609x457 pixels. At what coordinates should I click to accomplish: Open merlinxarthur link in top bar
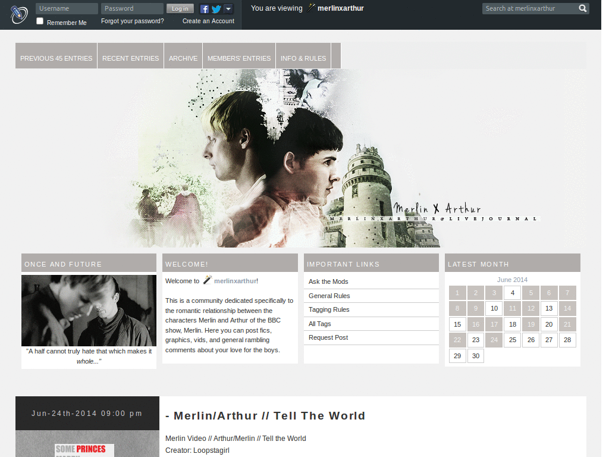click(x=340, y=8)
